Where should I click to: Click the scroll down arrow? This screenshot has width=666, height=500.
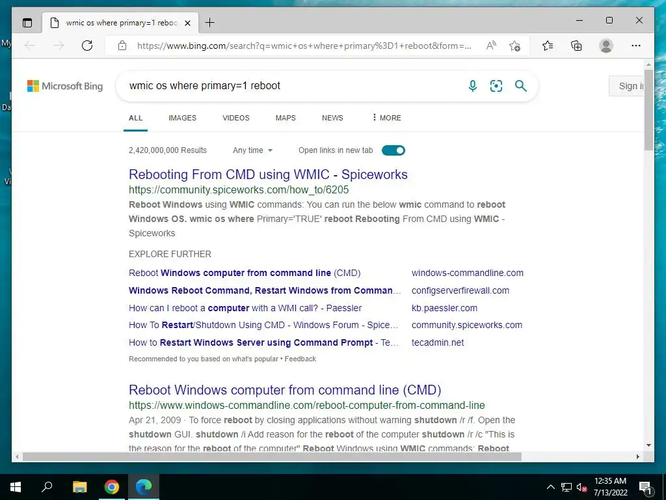[x=648, y=445]
